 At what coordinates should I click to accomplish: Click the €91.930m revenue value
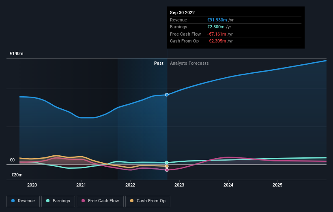(x=217, y=20)
